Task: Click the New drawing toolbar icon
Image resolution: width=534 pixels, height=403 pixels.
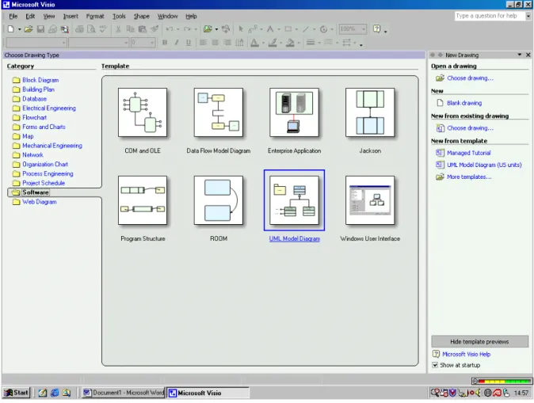Action: click(10, 29)
